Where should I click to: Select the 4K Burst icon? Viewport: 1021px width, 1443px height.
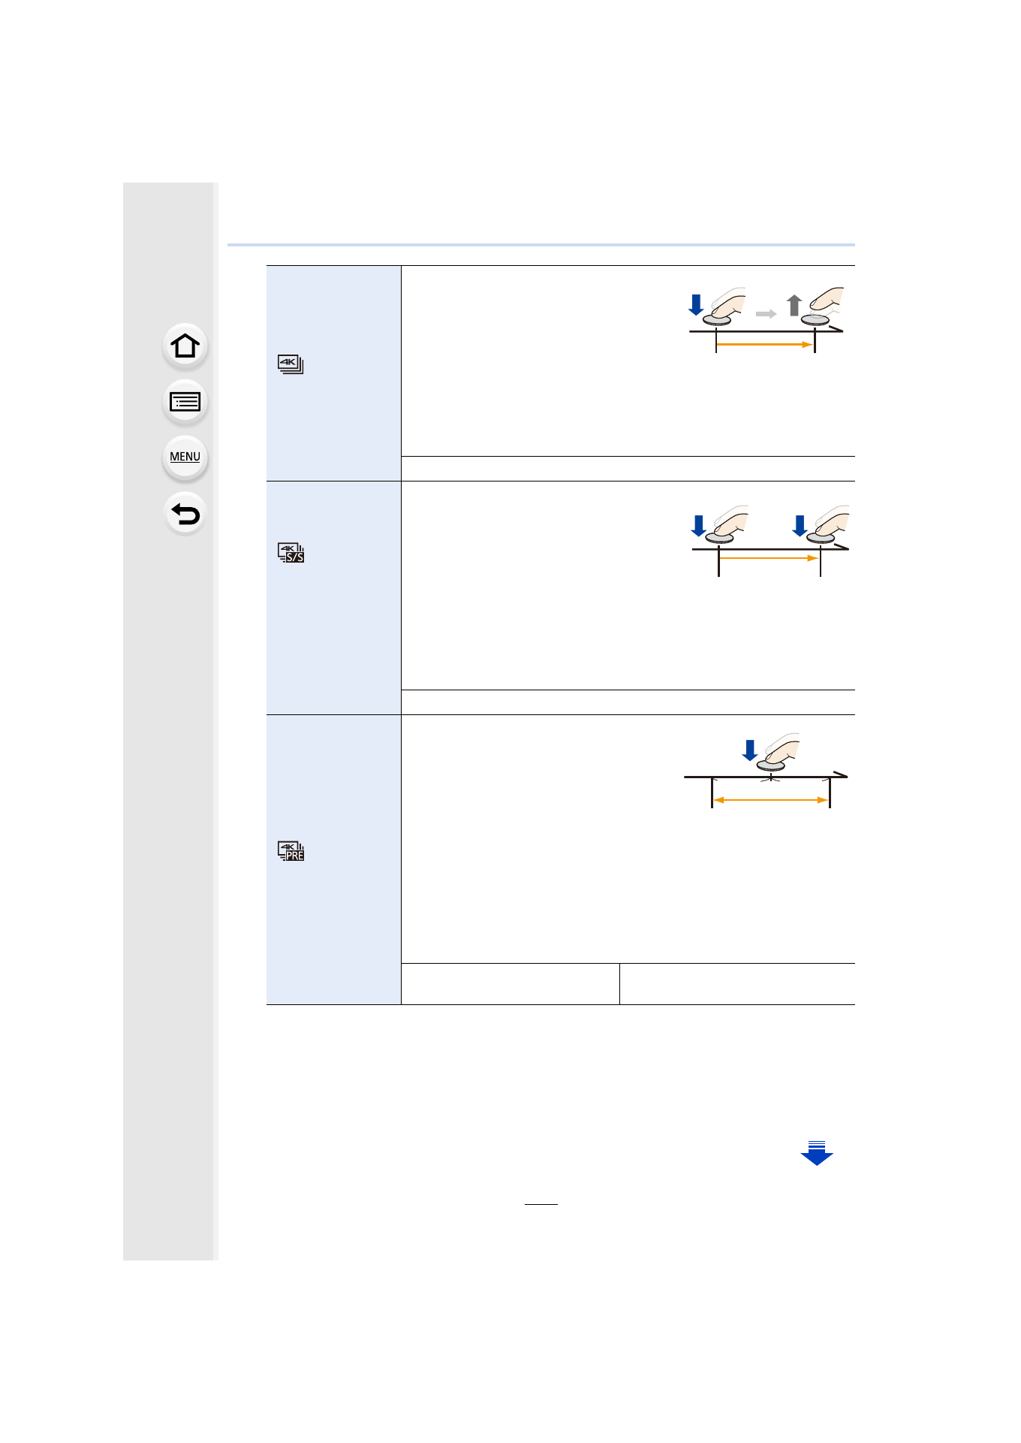coord(291,364)
